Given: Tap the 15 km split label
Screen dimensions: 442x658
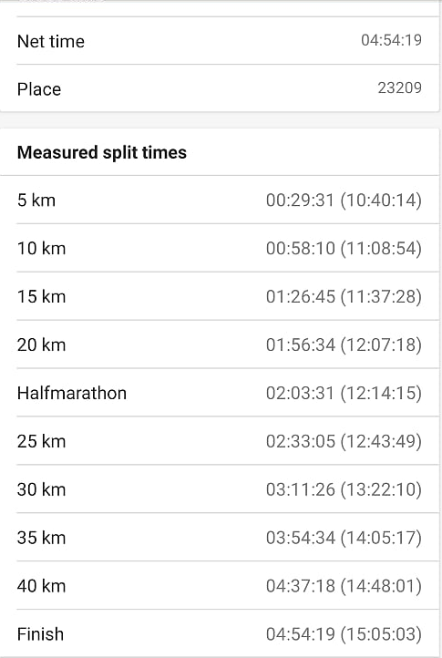Looking at the screenshot, I should [x=42, y=296].
